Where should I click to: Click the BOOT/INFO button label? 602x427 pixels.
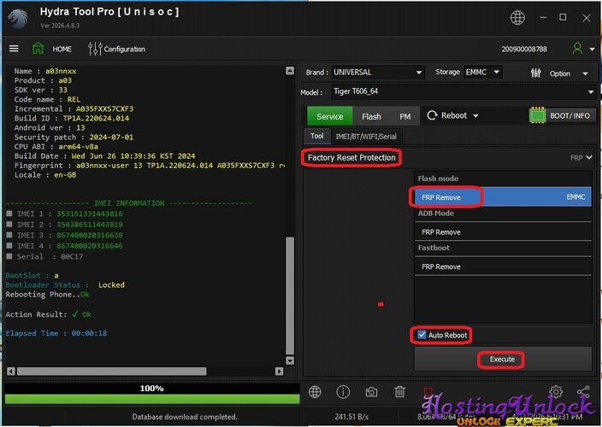[x=570, y=115]
